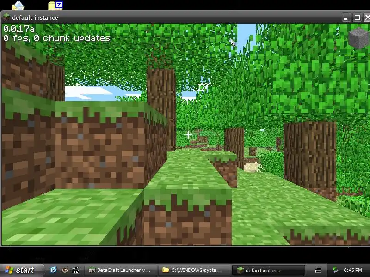
Task: Maximize the default instance window
Action: tap(357, 18)
